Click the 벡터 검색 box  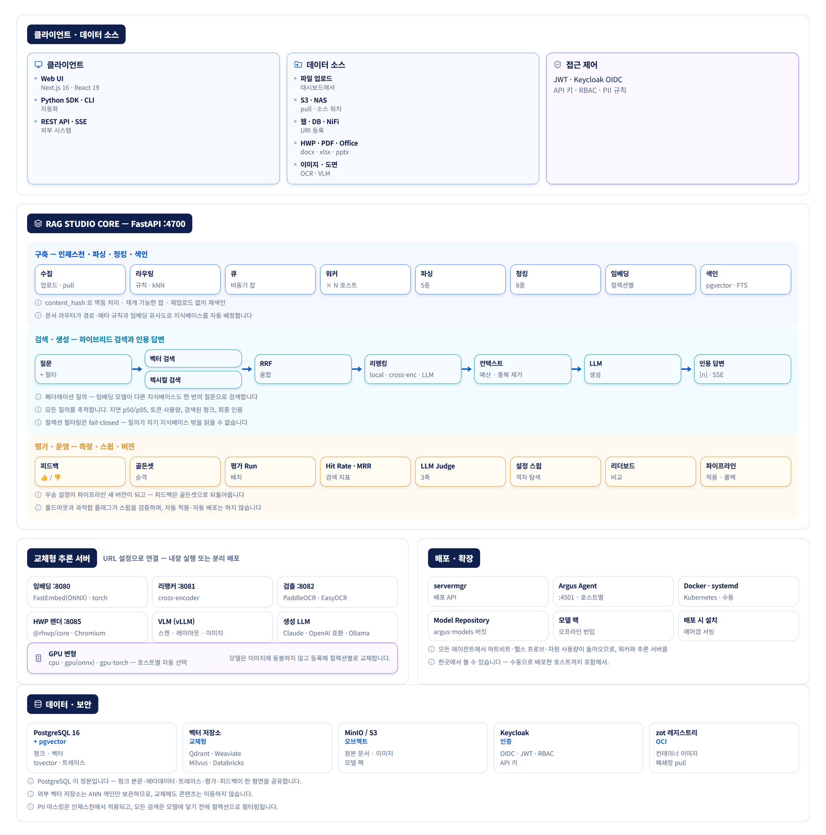193,358
